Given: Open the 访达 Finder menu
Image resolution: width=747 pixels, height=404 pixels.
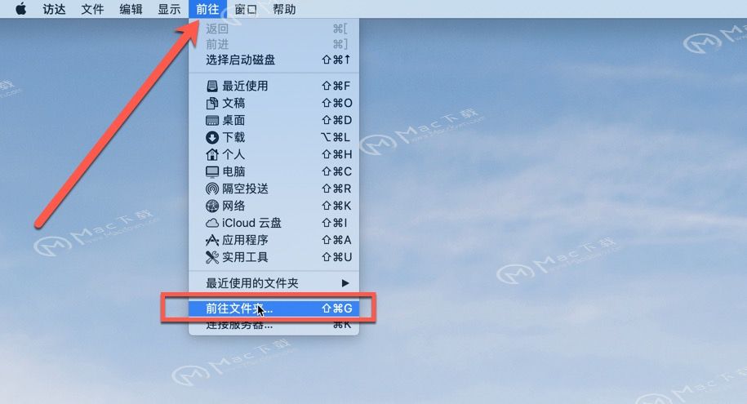Looking at the screenshot, I should 55,9.
